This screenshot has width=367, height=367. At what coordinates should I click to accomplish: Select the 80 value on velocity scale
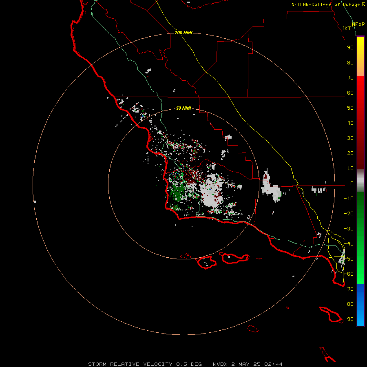coord(350,63)
